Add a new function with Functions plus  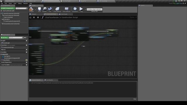point(27,45)
